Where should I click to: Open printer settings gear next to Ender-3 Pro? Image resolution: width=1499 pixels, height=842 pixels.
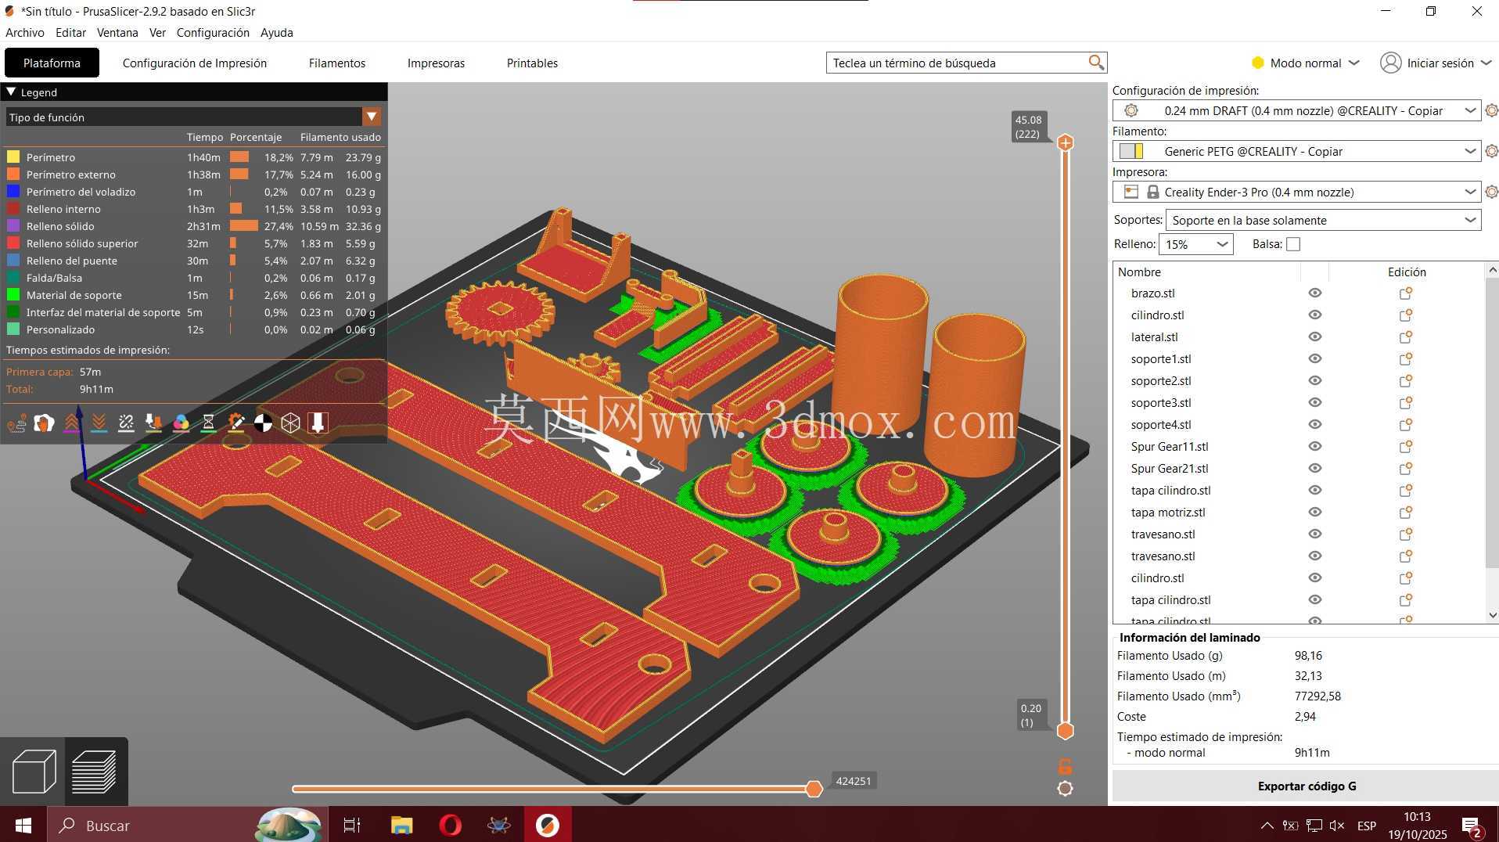click(1491, 192)
